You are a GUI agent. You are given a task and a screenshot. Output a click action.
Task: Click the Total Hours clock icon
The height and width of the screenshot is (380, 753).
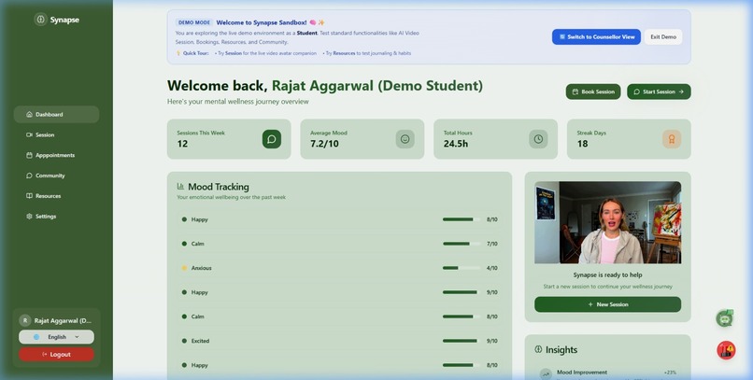538,139
